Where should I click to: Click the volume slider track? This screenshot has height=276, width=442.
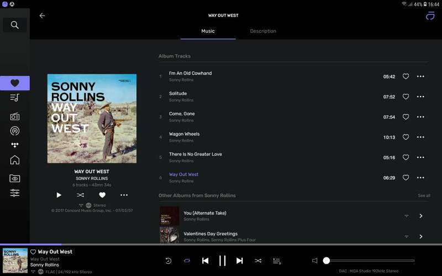(370, 261)
